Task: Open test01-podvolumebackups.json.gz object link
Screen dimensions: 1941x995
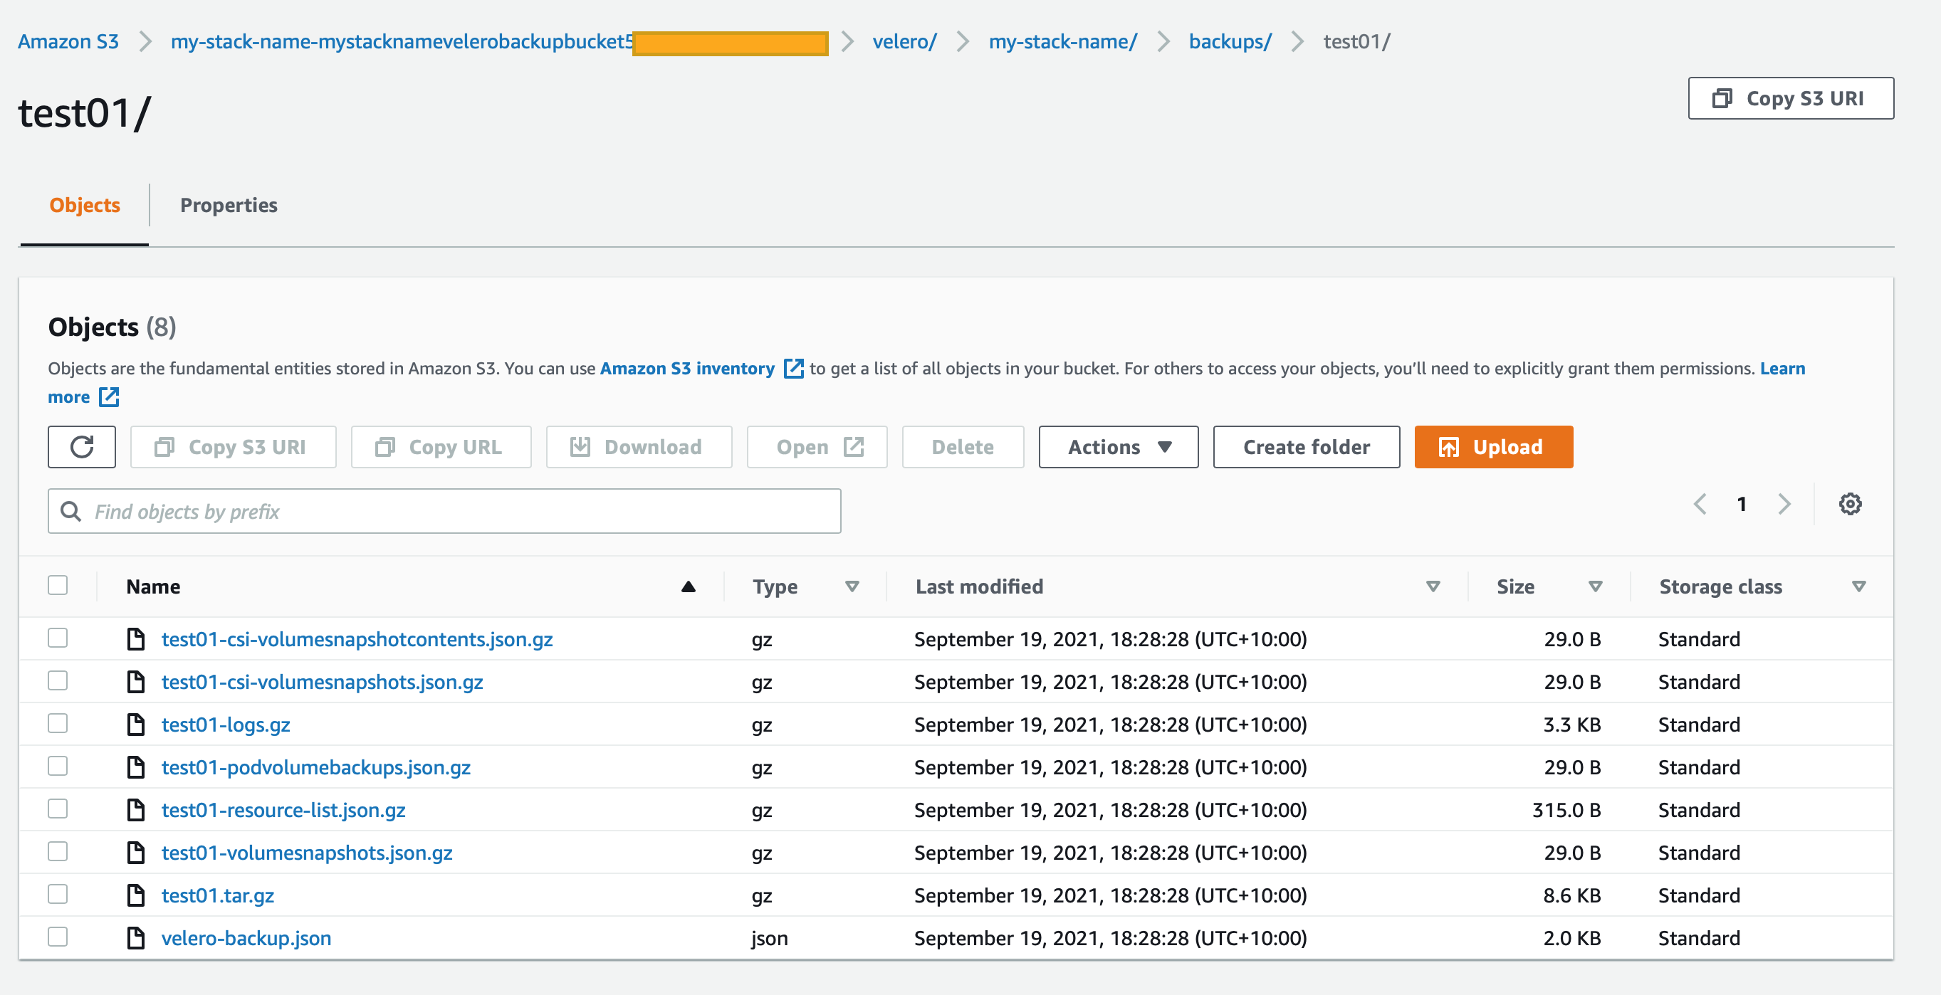Action: coord(316,767)
